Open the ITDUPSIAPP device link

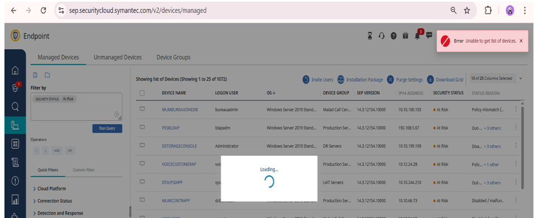coord(172,182)
